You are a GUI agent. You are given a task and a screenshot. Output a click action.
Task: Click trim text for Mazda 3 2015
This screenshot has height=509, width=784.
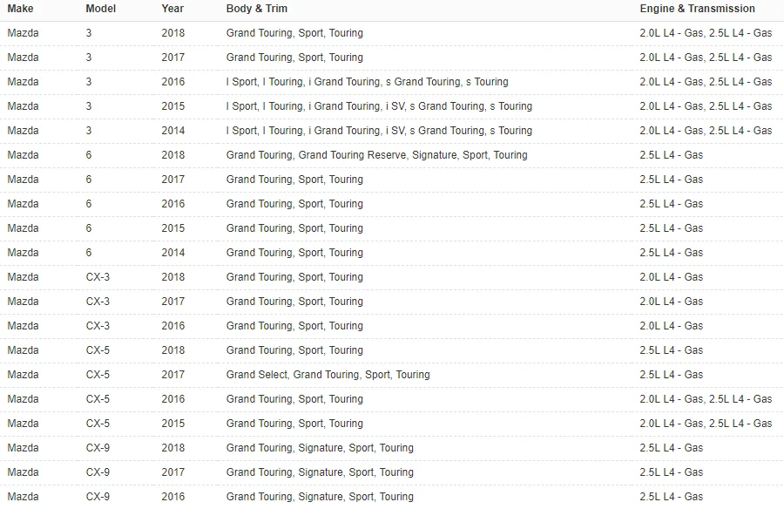coord(379,106)
